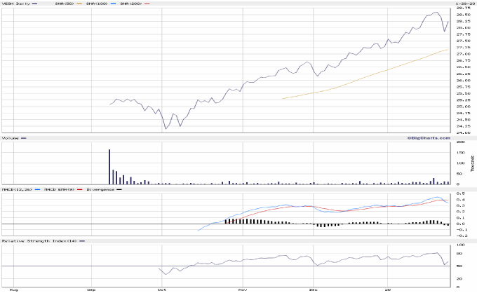Click the 27.00 price axis label
This screenshot has height=293, width=477.
pos(463,54)
